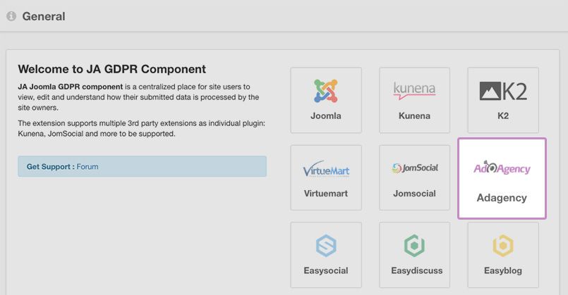Click the Virtuemart text label

click(x=326, y=194)
